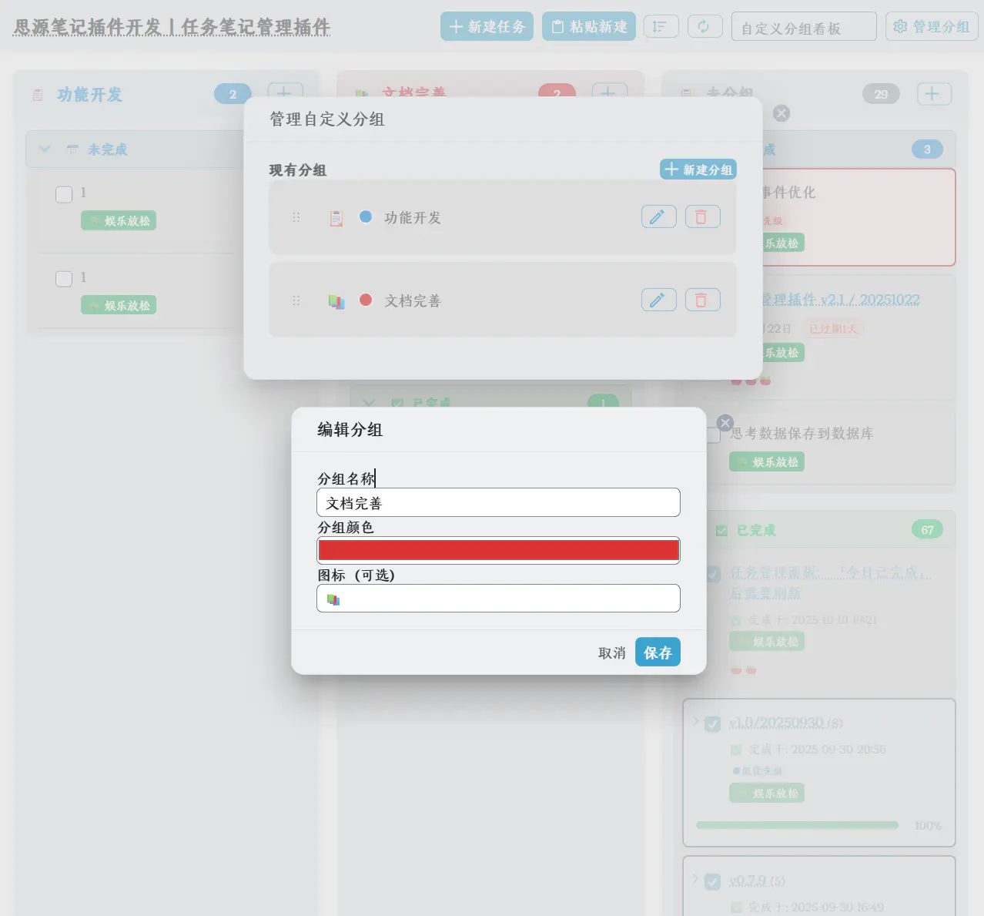This screenshot has width=984, height=916.
Task: Click the 粘贴新建 paste button
Action: point(588,25)
